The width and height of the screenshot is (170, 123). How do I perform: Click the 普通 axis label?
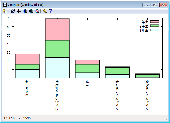point(87,83)
